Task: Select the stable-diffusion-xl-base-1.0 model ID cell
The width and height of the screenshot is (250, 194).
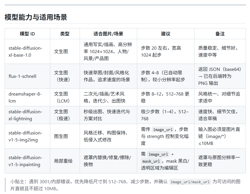Action: (25, 51)
